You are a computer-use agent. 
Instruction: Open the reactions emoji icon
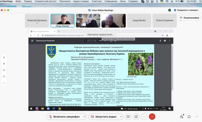136,117
